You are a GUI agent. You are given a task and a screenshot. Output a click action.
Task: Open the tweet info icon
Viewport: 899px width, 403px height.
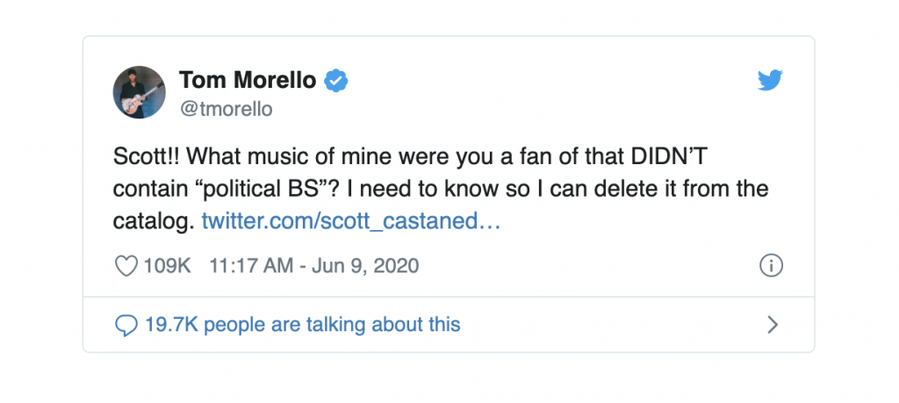[x=771, y=265]
